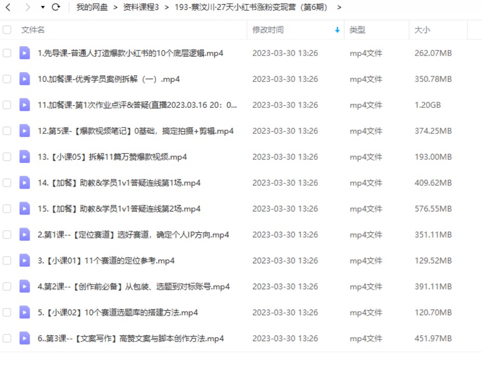Viewport: 482px width, 366px height.
Task: Toggle the select-all checkbox in header
Action: (7, 30)
